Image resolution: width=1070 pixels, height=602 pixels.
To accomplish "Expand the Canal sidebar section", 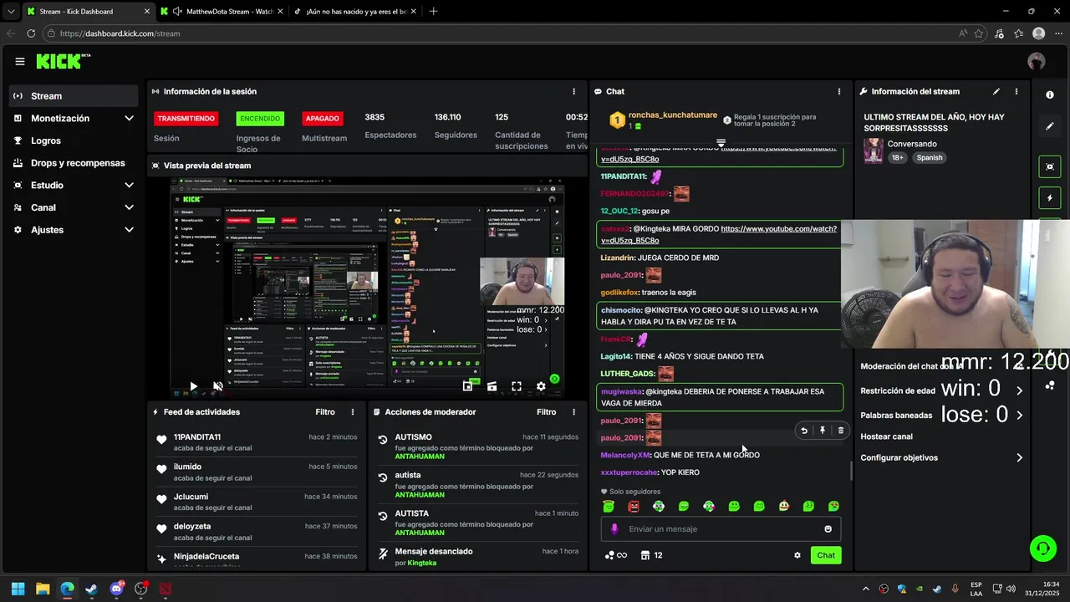I will tap(74, 207).
